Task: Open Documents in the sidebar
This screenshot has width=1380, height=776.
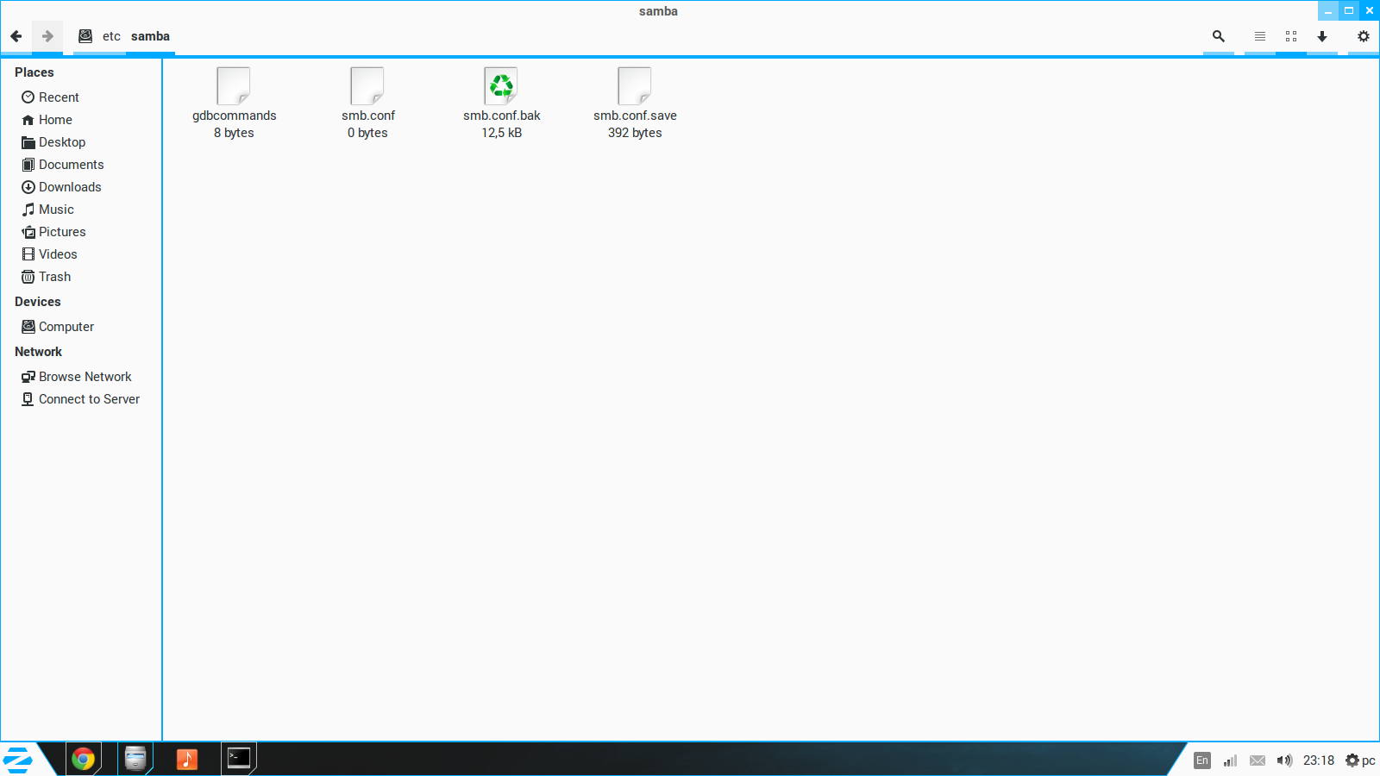Action: [81, 165]
